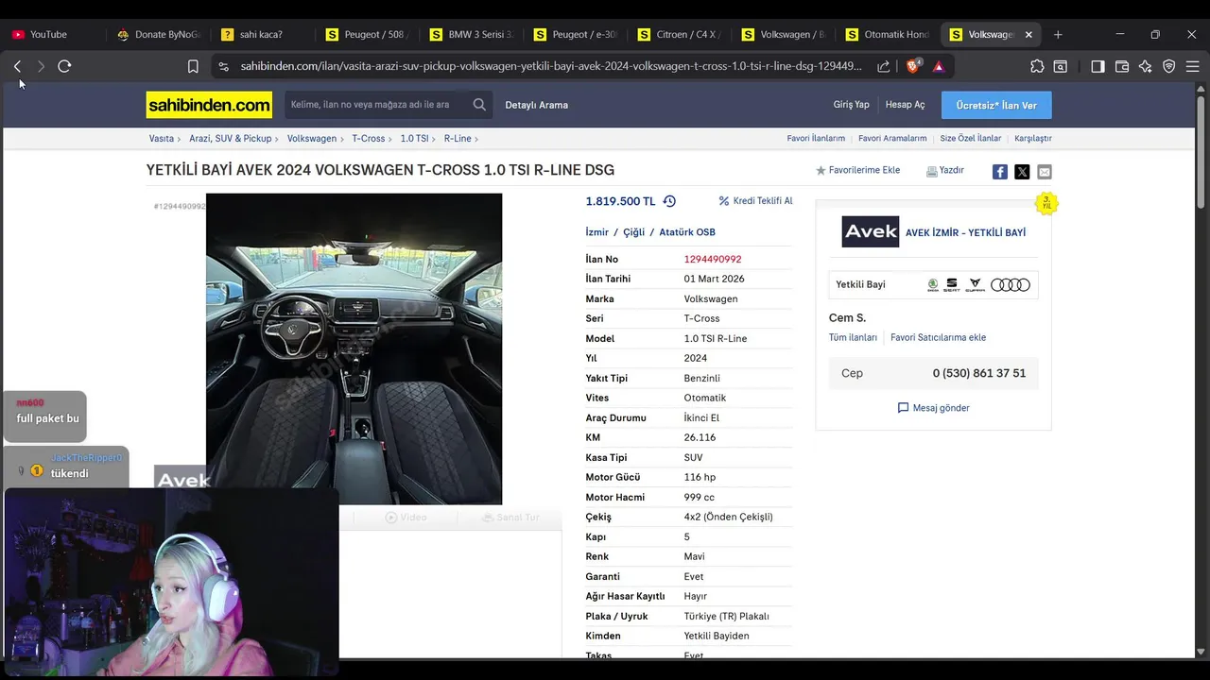Viewport: 1210px width, 680px height.
Task: Open Brave Shields lion icon
Action: (913, 66)
